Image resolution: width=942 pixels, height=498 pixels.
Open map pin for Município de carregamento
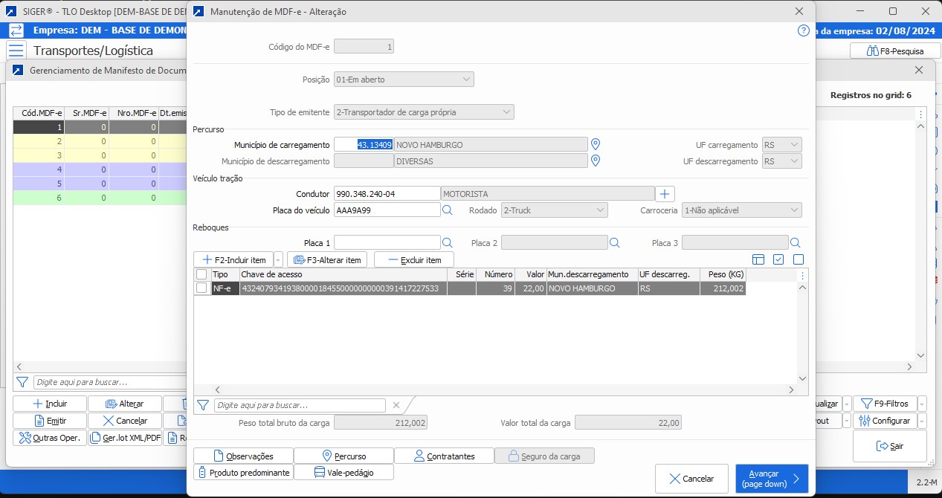tap(595, 144)
